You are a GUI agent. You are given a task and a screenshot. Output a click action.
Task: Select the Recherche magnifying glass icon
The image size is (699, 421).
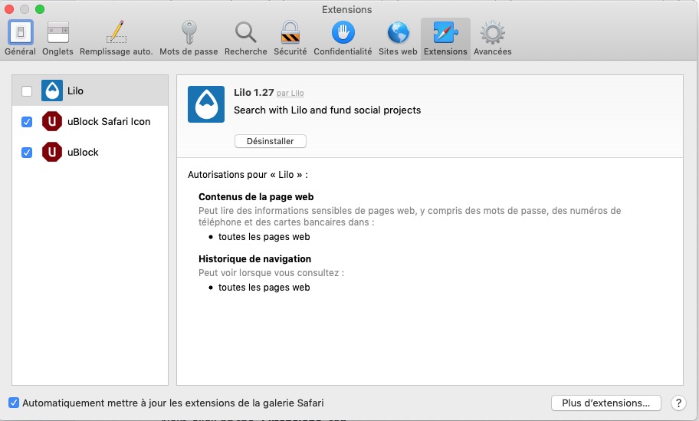(245, 38)
